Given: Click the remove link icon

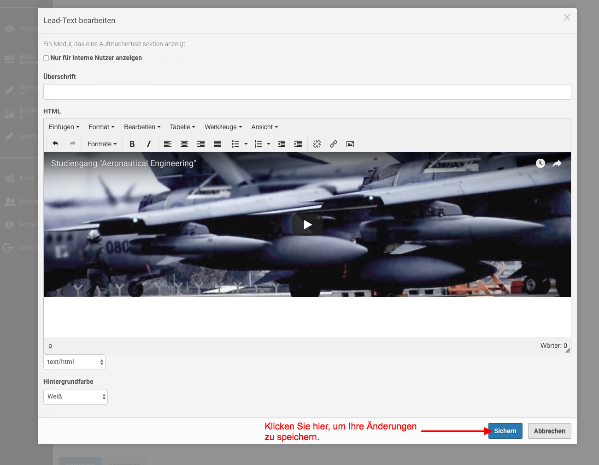Looking at the screenshot, I should [317, 144].
